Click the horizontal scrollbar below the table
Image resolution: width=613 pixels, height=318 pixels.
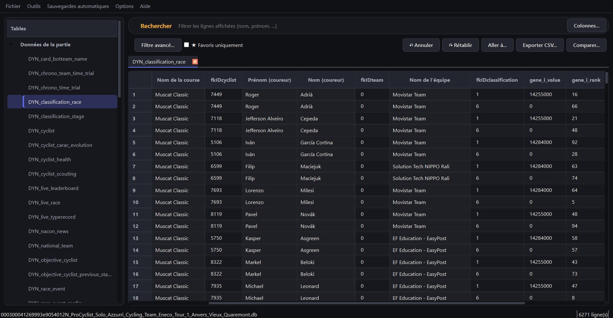point(367,303)
